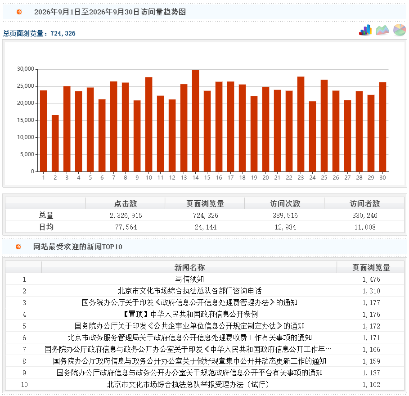Select daily average visitors 11,008
This screenshot has height=396, width=409.
(365, 227)
